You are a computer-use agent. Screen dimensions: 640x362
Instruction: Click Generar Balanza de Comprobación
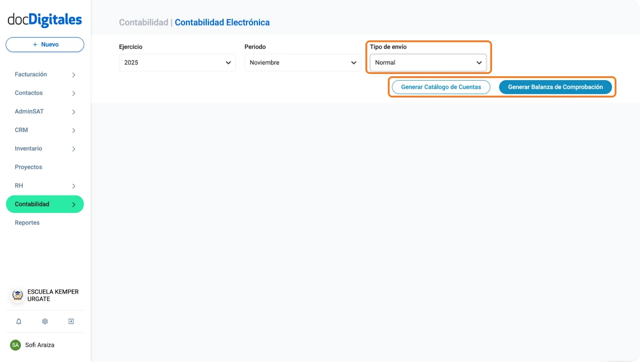click(555, 87)
